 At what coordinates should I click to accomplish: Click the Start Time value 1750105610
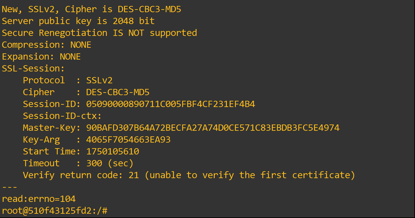(112, 151)
